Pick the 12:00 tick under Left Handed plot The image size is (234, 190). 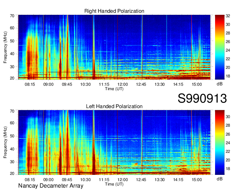(123, 179)
